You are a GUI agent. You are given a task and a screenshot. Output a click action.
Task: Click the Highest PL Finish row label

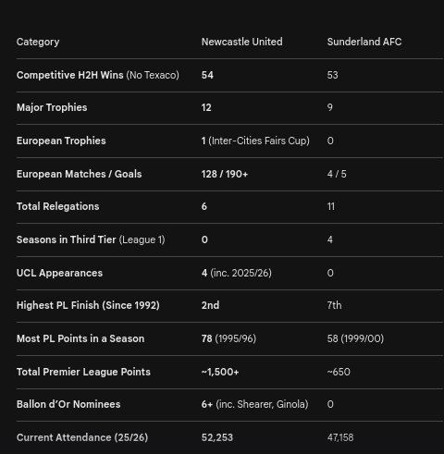click(88, 305)
